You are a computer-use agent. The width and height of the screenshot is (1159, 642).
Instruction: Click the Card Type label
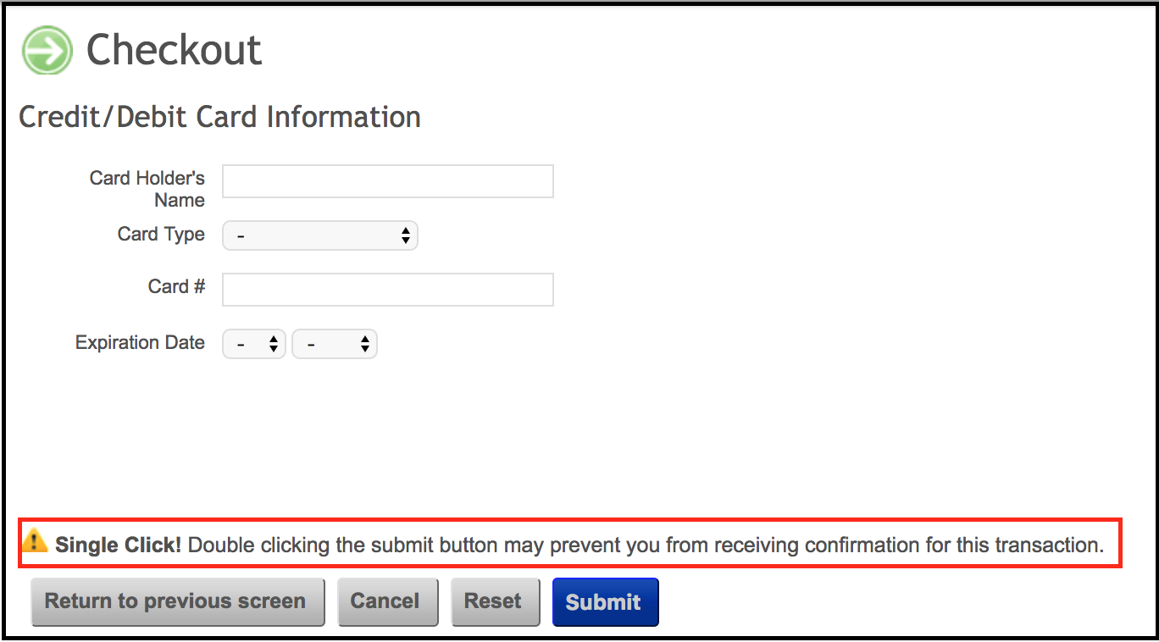[161, 235]
